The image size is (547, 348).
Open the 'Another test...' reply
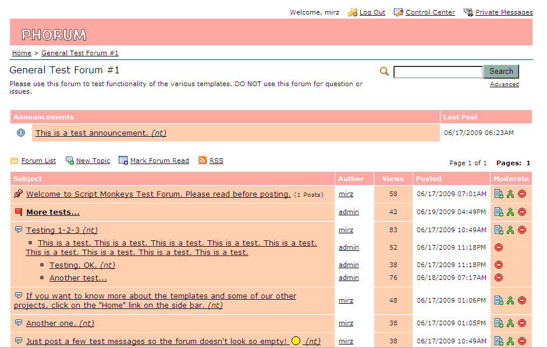pos(78,278)
